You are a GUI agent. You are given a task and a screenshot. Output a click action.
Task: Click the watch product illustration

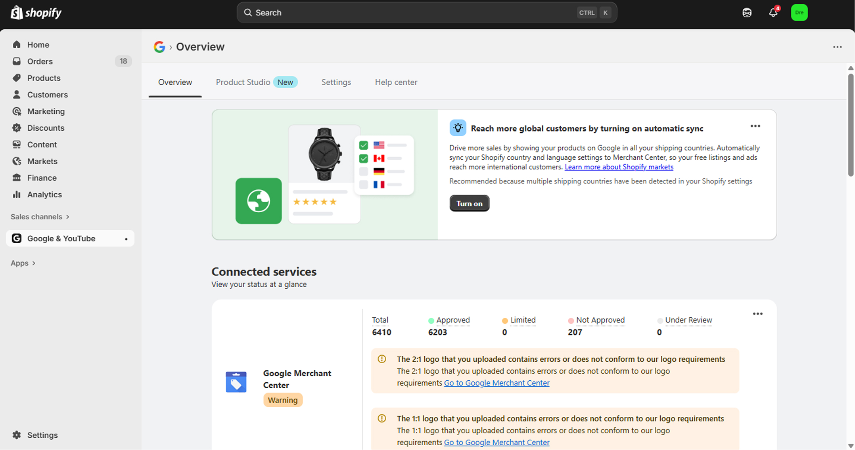pyautogui.click(x=324, y=154)
